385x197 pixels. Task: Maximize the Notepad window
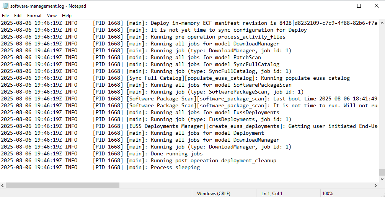tap(359, 6)
